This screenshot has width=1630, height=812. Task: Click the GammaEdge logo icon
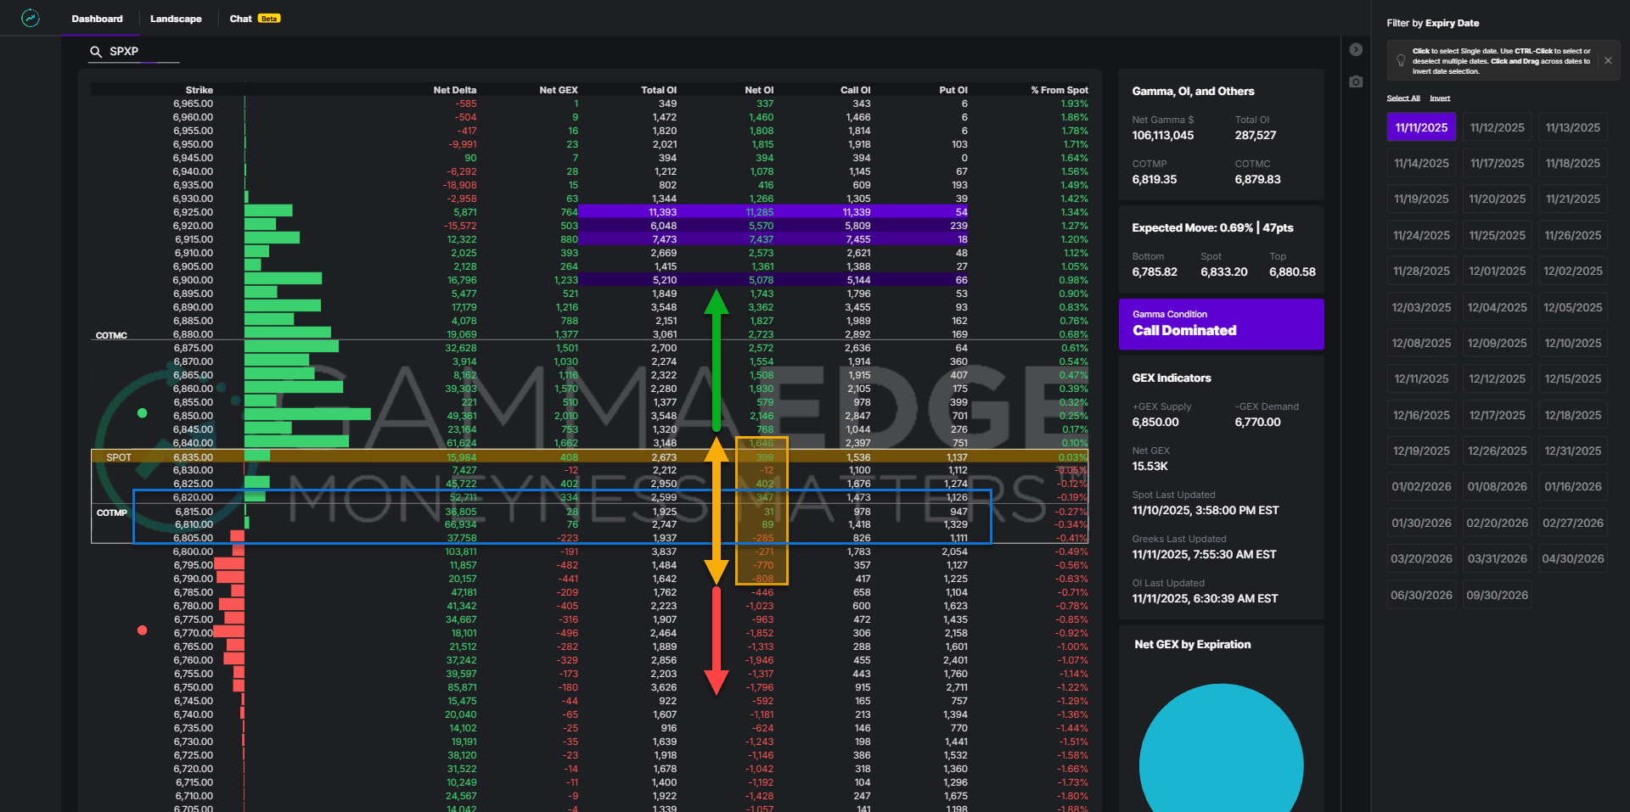tap(31, 18)
